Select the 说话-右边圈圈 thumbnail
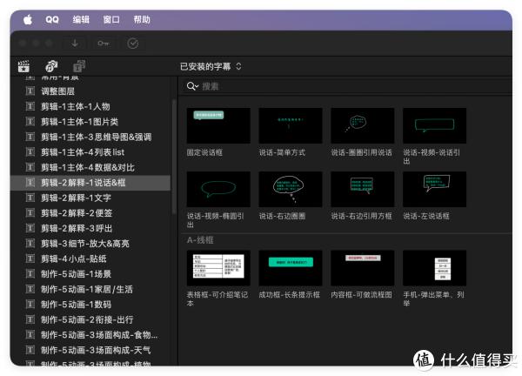Viewport: 522px width, 376px height. [x=291, y=189]
